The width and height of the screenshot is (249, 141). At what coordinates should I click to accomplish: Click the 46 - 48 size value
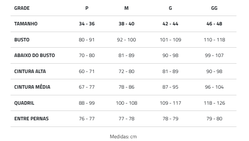coord(214,24)
